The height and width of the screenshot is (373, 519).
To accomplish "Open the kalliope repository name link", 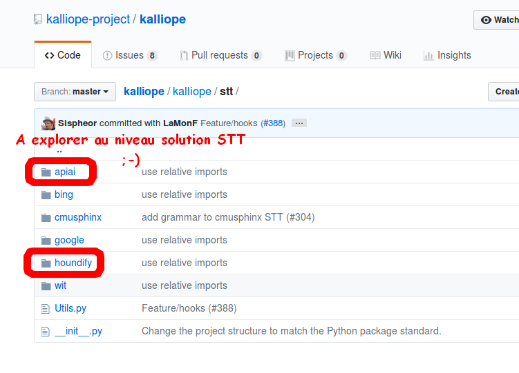I will (x=162, y=19).
